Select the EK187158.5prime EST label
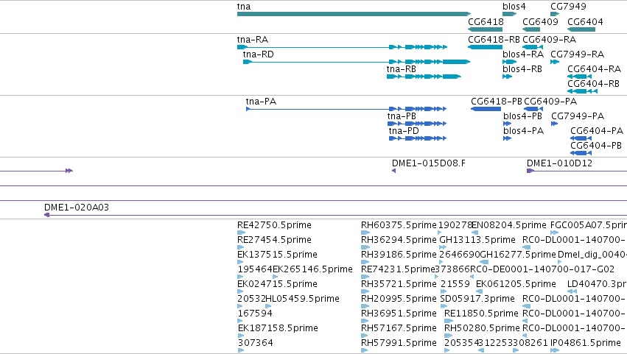 point(278,328)
